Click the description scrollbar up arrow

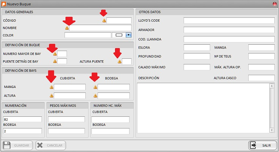[x=272, y=86]
